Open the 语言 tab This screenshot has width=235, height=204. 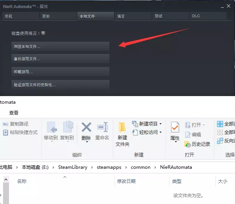tap(133, 16)
